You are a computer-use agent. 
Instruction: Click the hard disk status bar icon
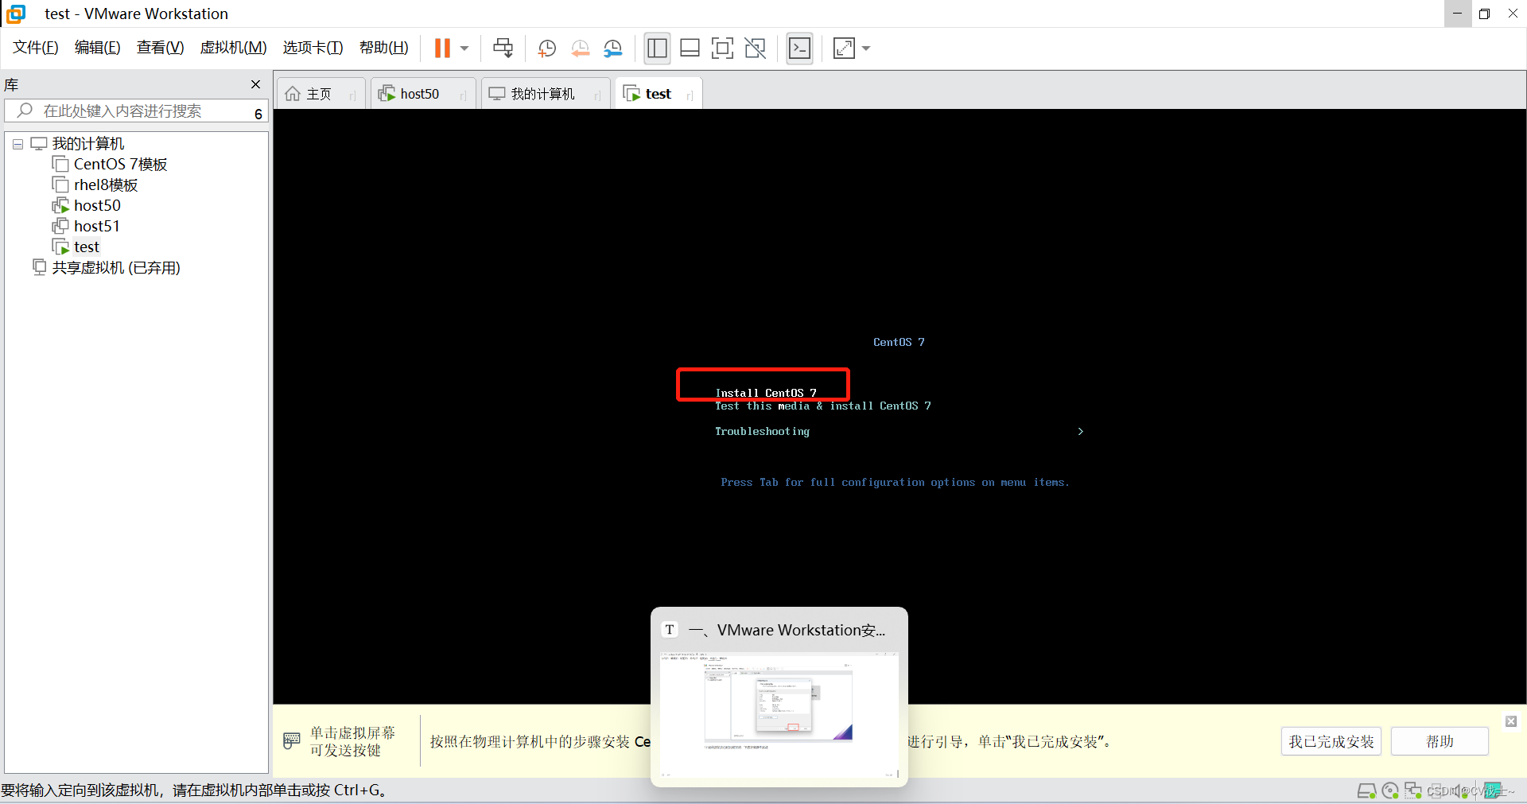[x=1366, y=790]
